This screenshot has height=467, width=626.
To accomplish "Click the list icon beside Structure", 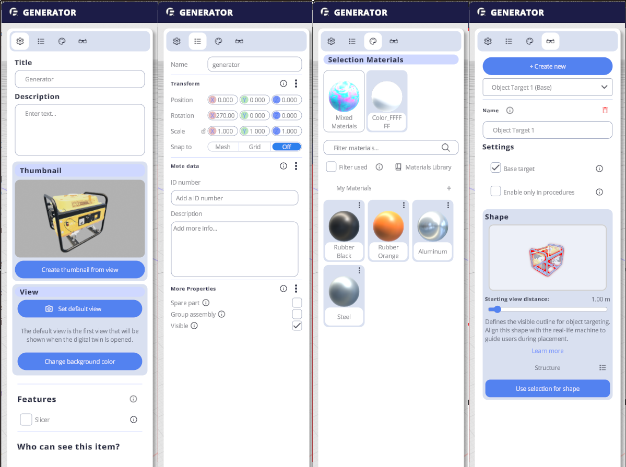I will point(603,368).
